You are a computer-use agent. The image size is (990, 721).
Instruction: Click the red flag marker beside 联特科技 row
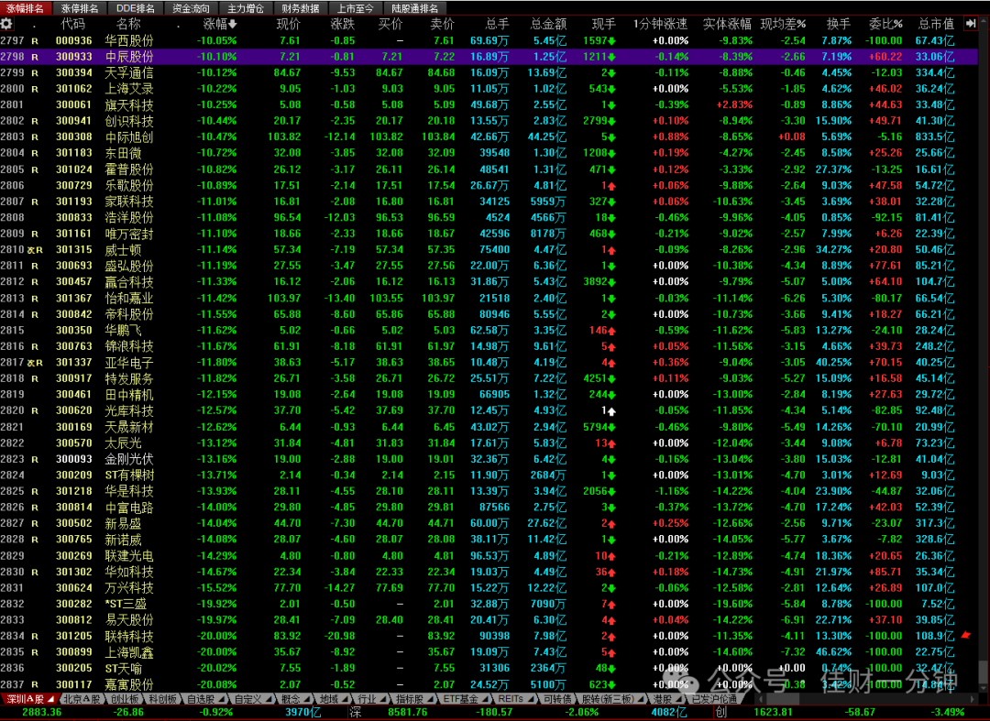click(x=966, y=635)
